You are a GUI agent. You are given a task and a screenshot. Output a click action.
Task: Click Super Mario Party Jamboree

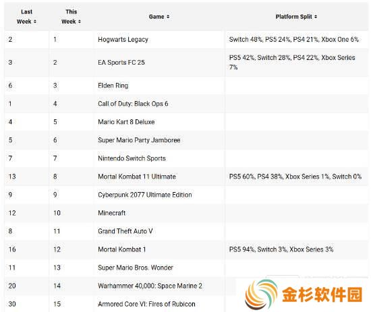click(139, 140)
